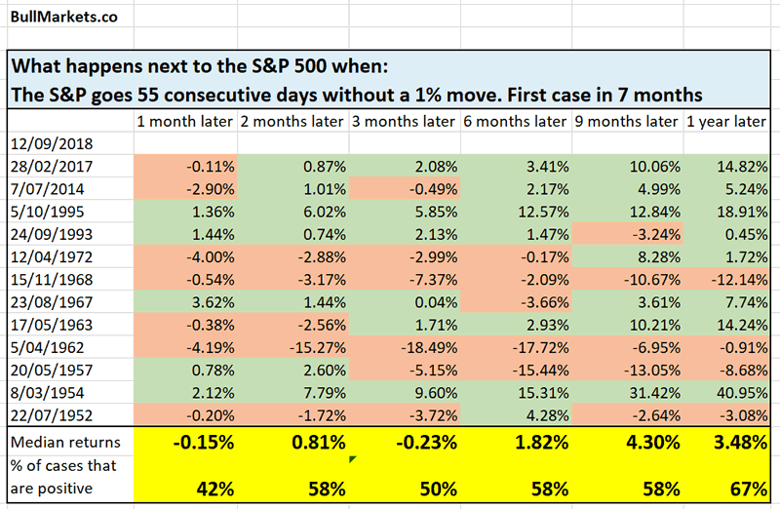The height and width of the screenshot is (509, 780).
Task: Select the '1 year later' header cell
Action: (726, 121)
